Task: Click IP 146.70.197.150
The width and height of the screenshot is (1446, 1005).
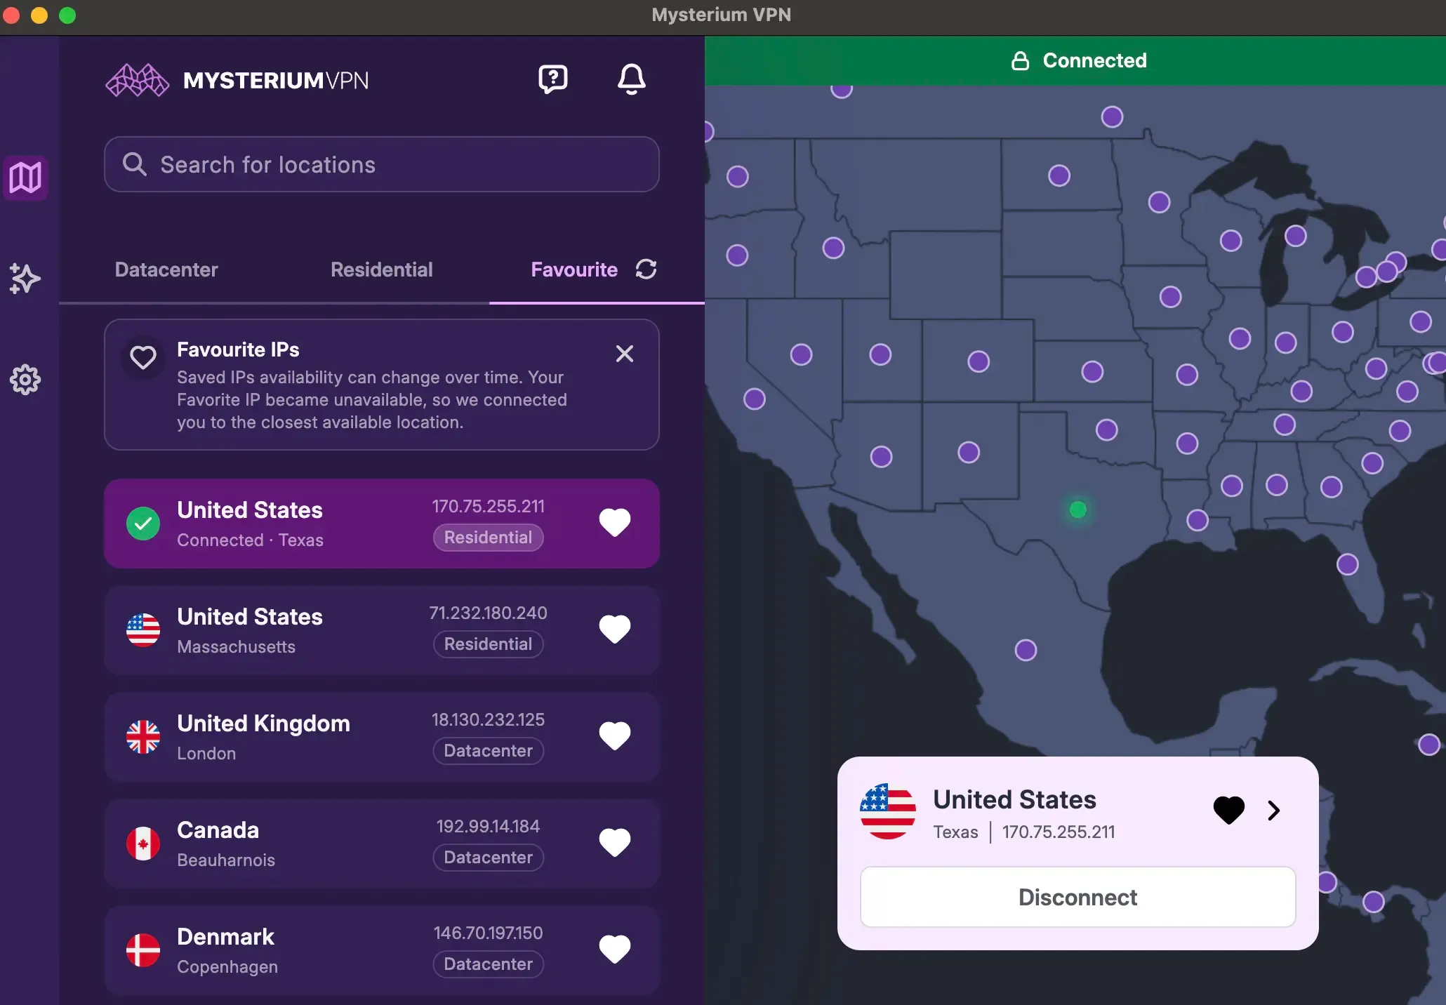Action: pos(489,933)
